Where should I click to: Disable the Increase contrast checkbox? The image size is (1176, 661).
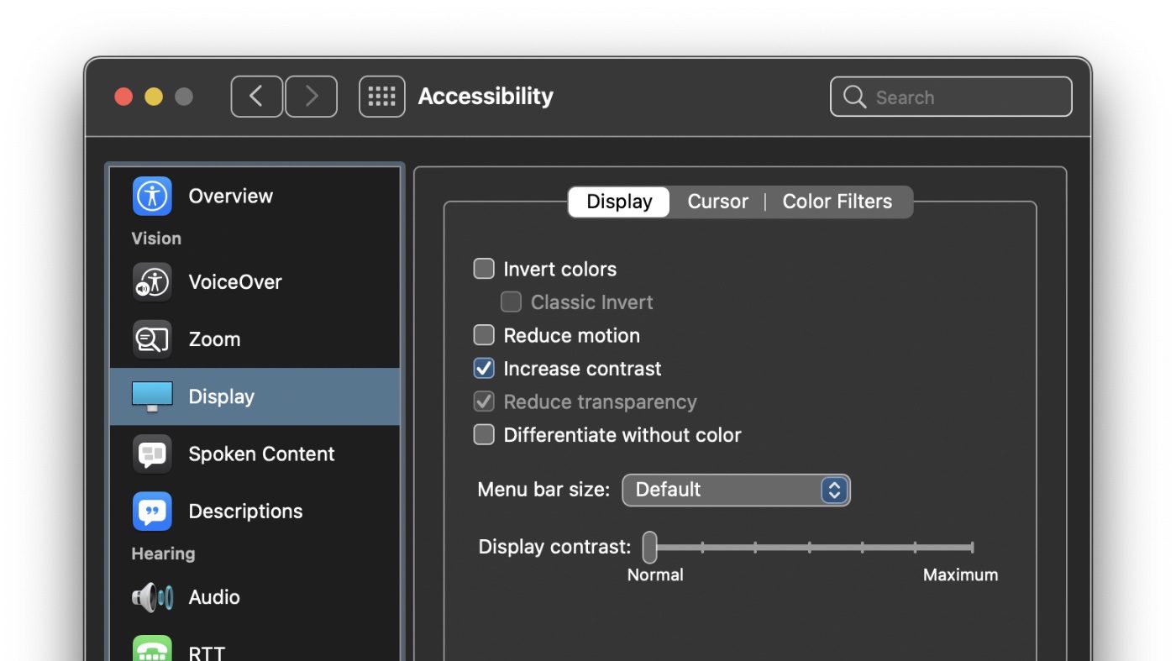click(x=484, y=369)
